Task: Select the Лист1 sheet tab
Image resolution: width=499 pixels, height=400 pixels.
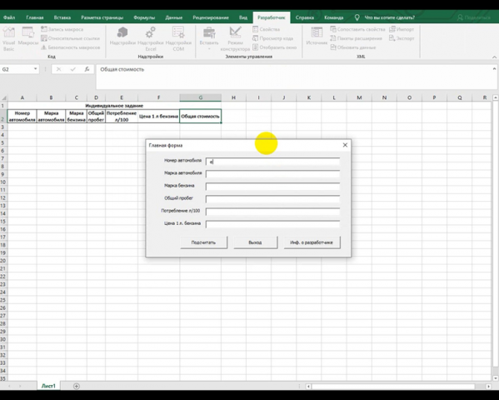Action: (x=48, y=386)
